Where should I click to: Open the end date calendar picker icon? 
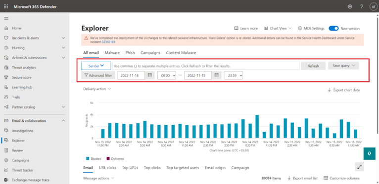click(217, 75)
